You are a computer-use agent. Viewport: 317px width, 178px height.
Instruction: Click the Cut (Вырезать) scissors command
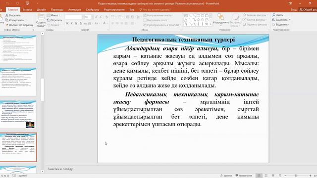pos(13,15)
